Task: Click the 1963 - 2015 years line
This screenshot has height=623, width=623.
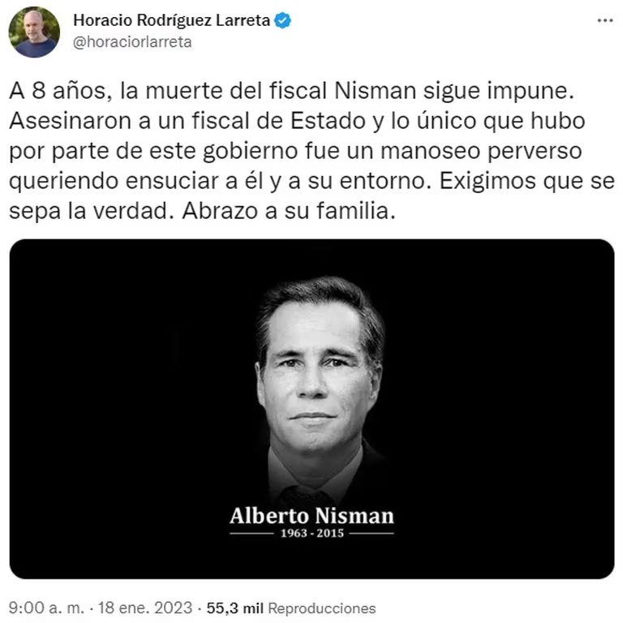Action: tap(312, 533)
